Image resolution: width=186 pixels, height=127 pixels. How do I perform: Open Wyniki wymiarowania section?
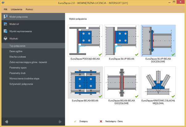33,31
